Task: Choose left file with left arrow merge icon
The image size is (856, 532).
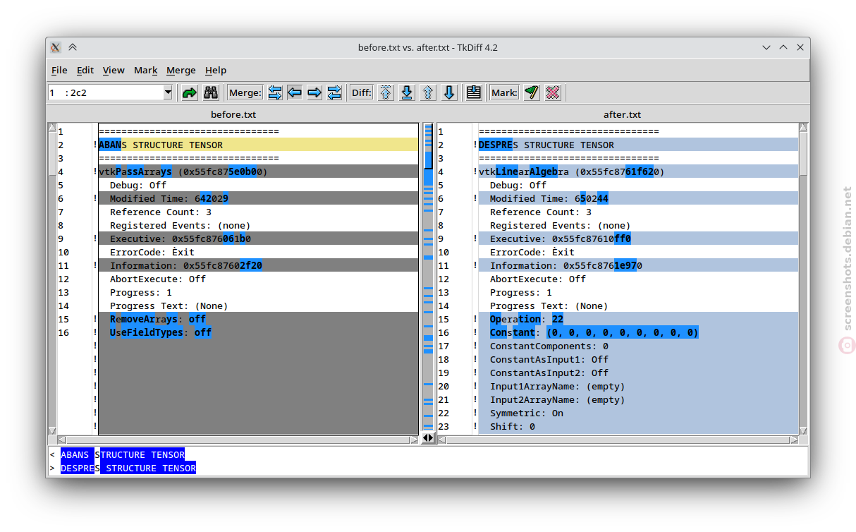Action: (x=295, y=92)
